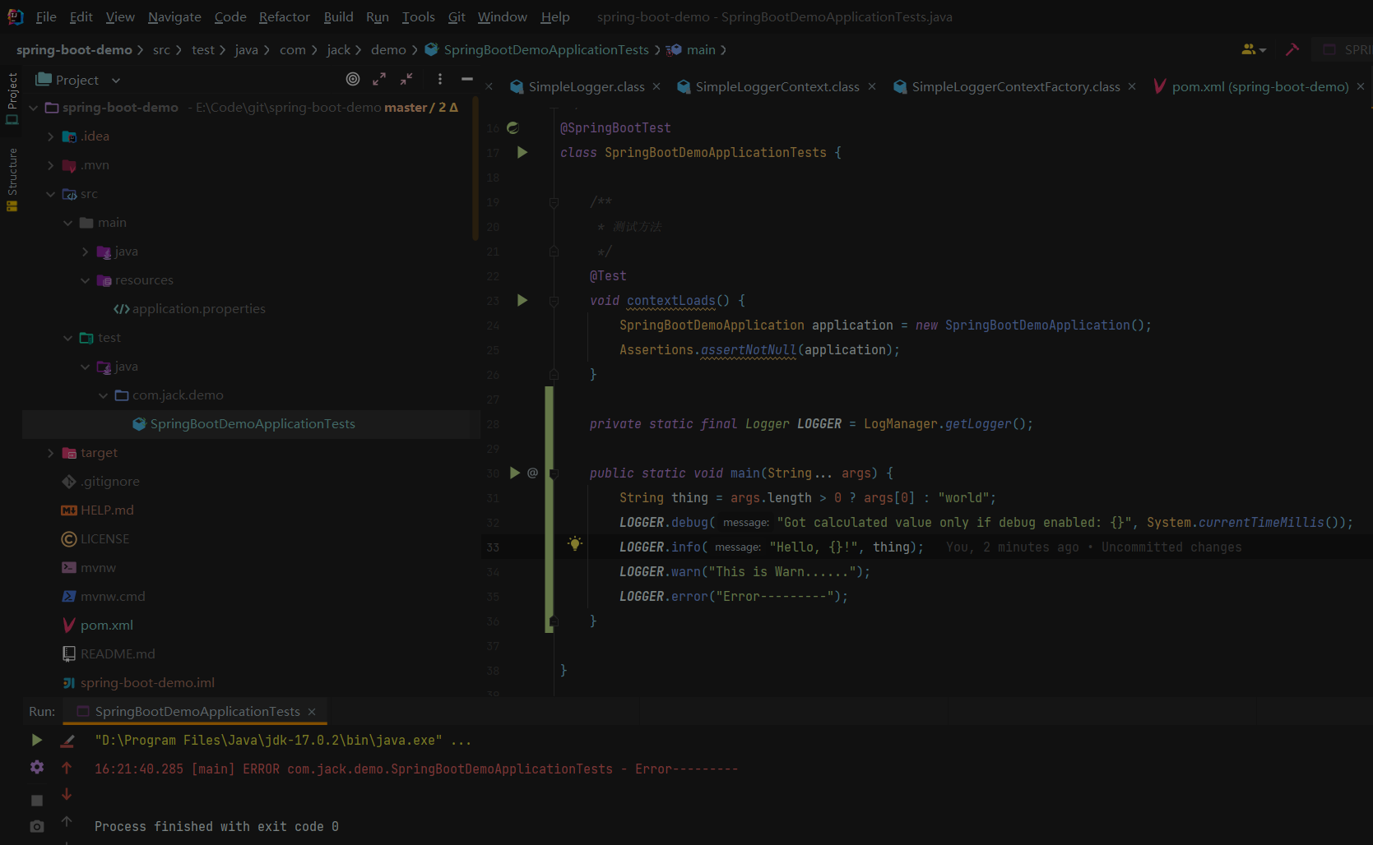This screenshot has height=845, width=1373.
Task: Click the SpringBootDemoApplicationTests breadcrumb
Action: click(545, 50)
